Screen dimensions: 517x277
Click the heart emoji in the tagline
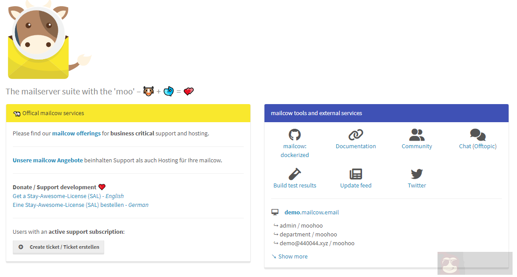coord(189,91)
